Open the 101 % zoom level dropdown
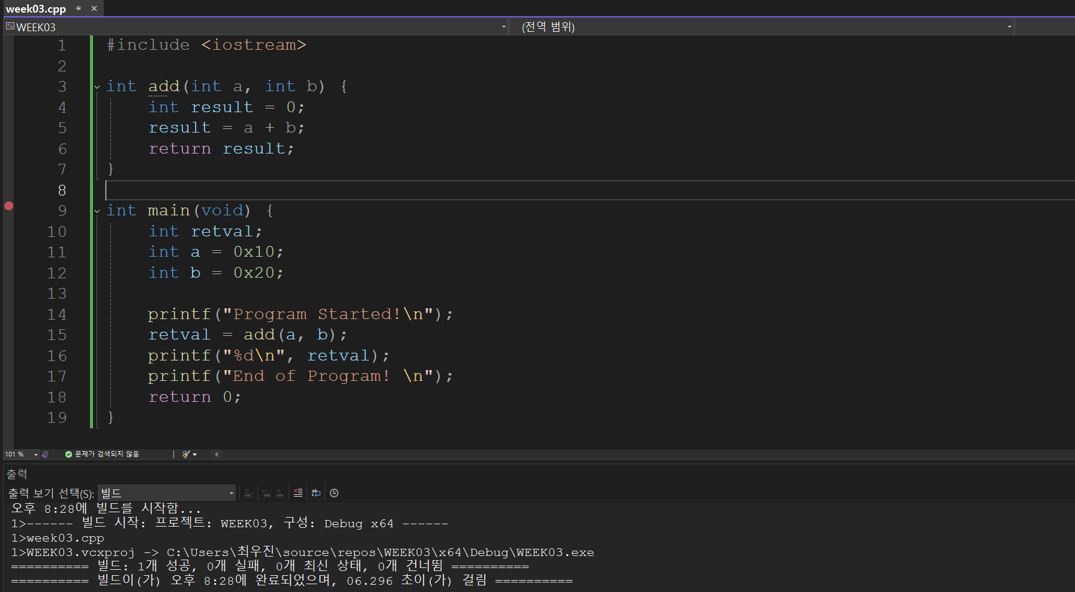Screen dimensions: 1075x592 click(35, 455)
